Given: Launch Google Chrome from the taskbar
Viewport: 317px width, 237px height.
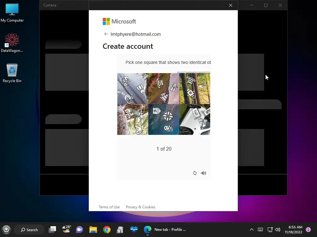Looking at the screenshot, I should [x=107, y=230].
